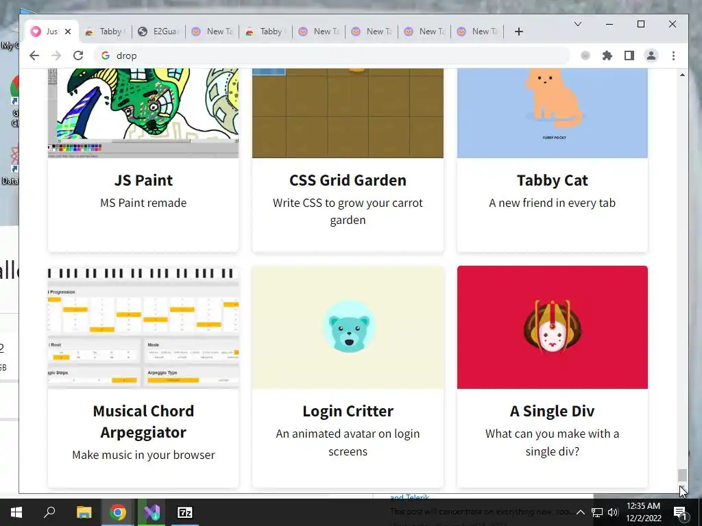
Task: Open Musical Chord Arpeggiator title
Action: coord(143,421)
